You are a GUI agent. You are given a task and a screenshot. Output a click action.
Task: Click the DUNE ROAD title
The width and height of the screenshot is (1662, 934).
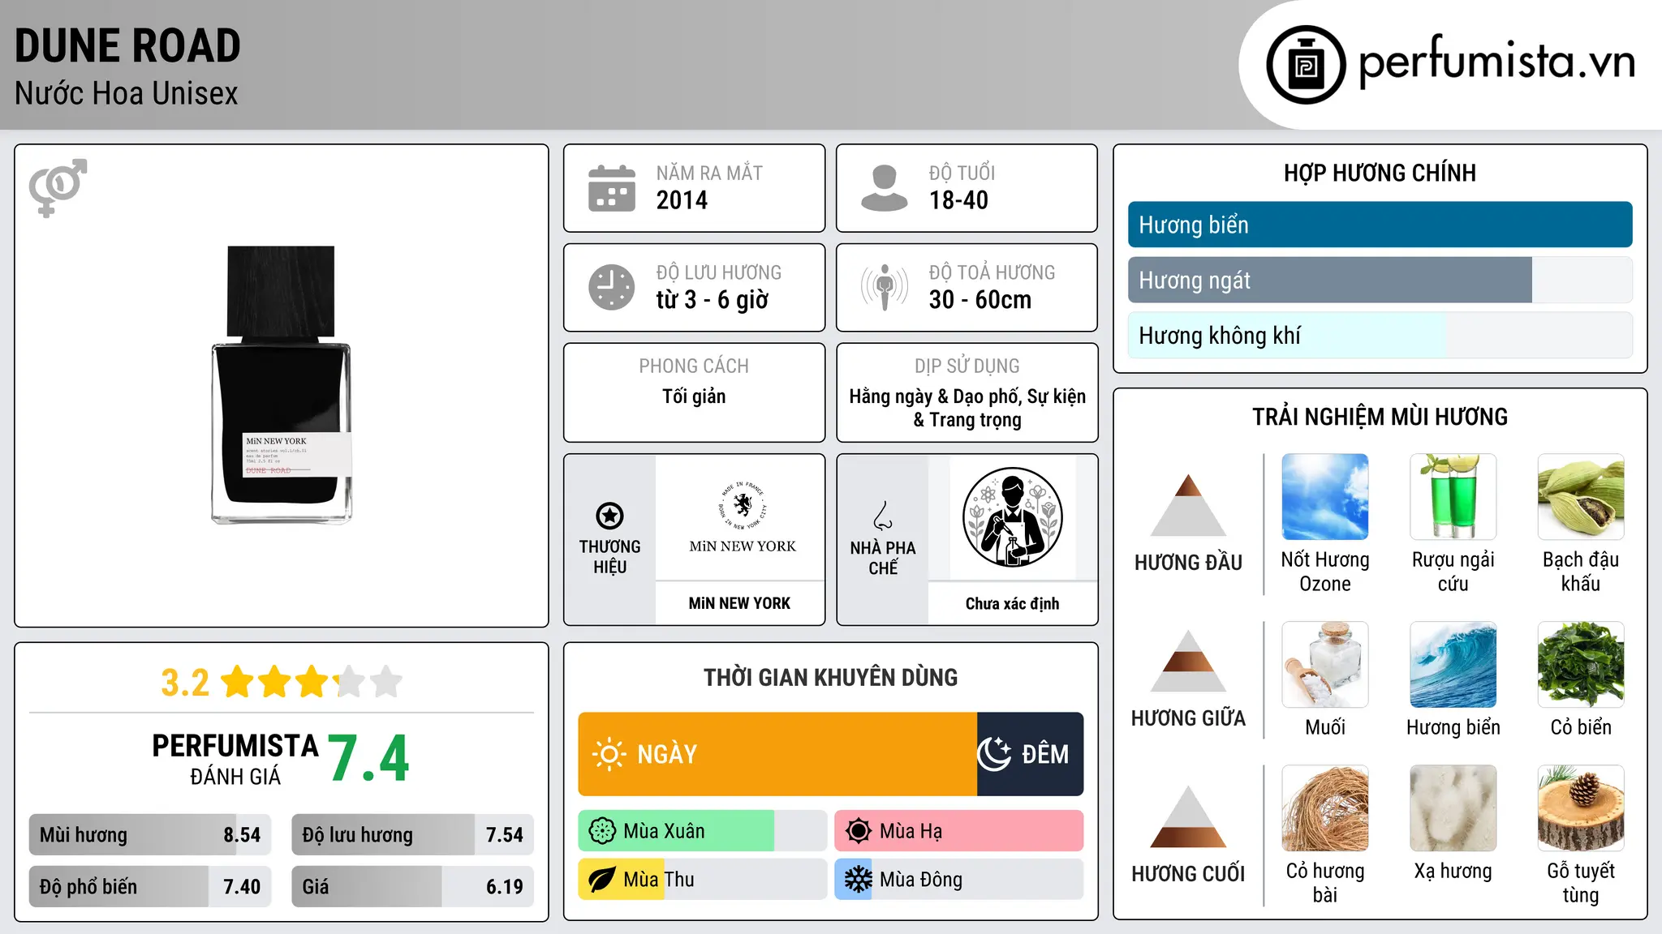point(127,45)
